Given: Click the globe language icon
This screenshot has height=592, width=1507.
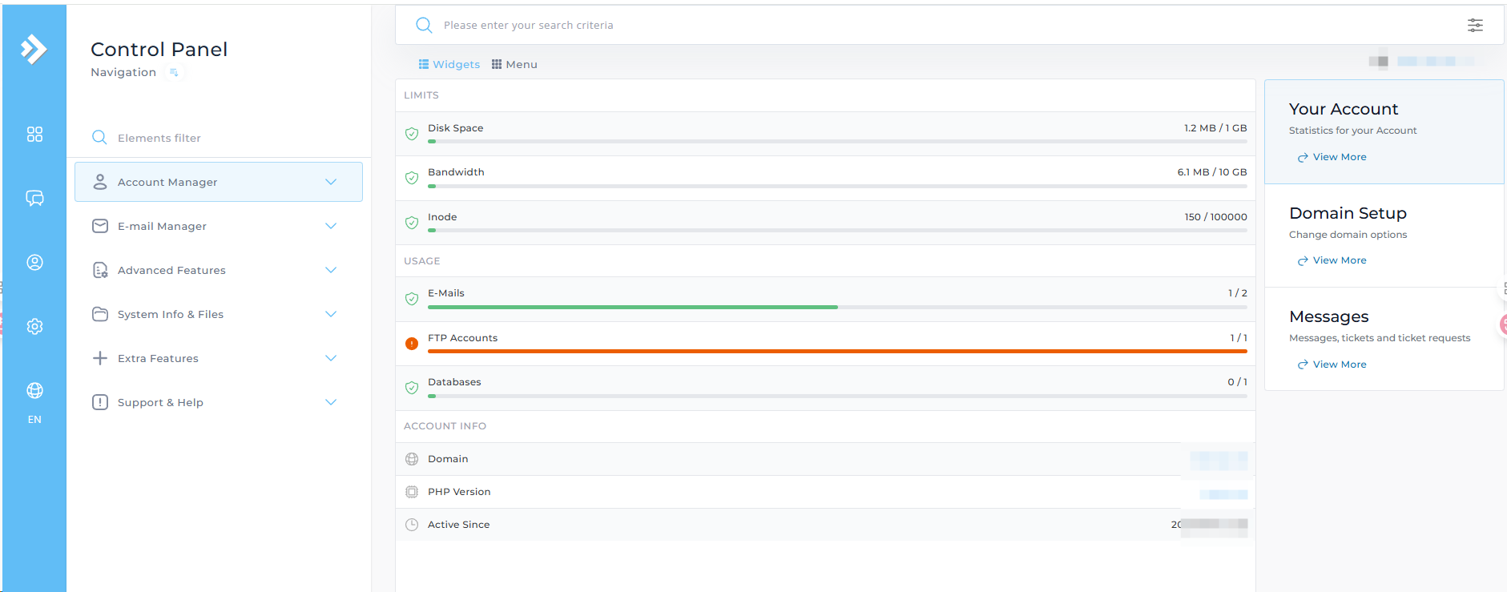Looking at the screenshot, I should point(34,391).
